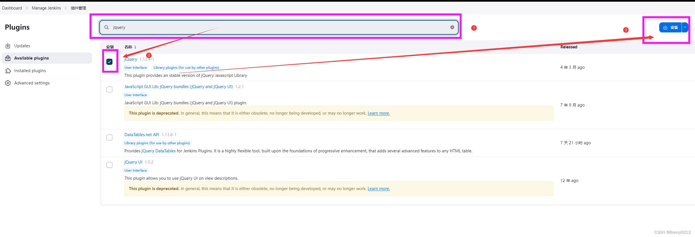Click the jQuery DataTables inline link

coord(159,151)
